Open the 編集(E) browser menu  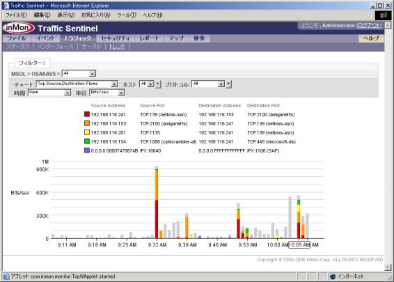pyautogui.click(x=42, y=15)
